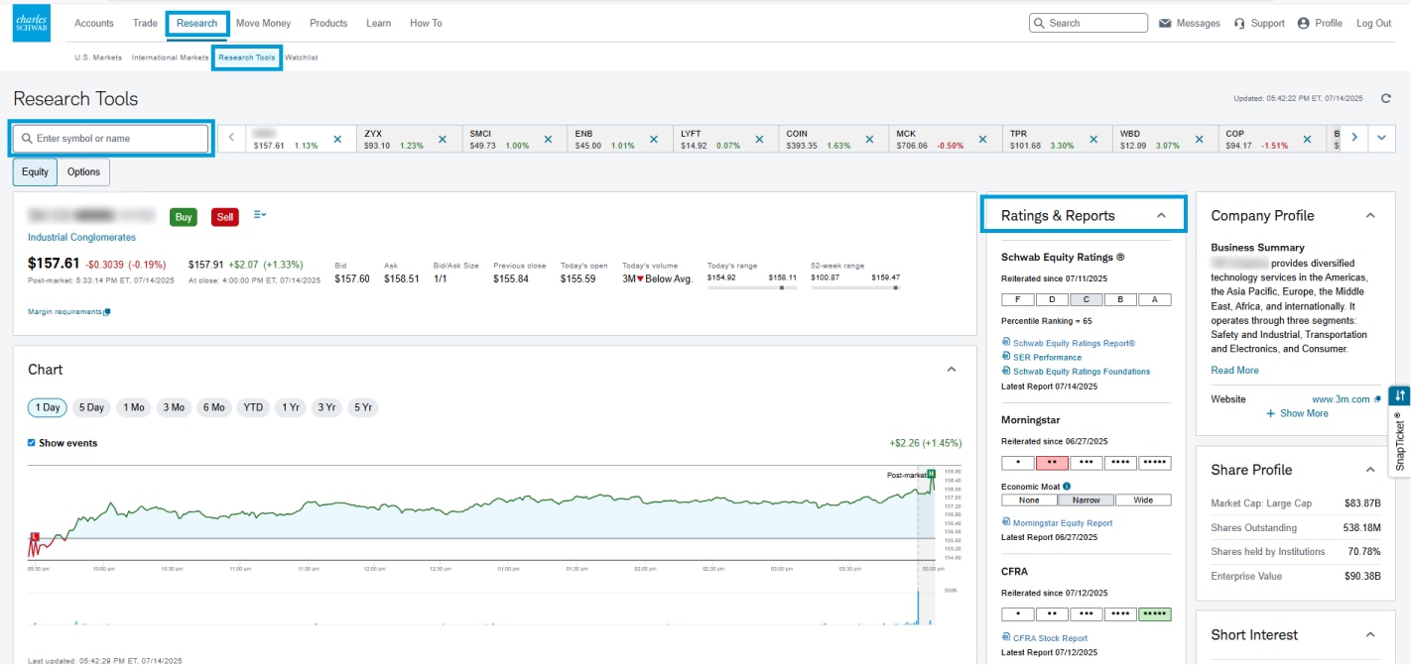Image resolution: width=1411 pixels, height=665 pixels.
Task: Open Margin requirements external link
Action: 69,312
